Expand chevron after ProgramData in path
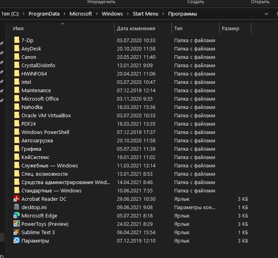278x258 pixels. coord(64,14)
